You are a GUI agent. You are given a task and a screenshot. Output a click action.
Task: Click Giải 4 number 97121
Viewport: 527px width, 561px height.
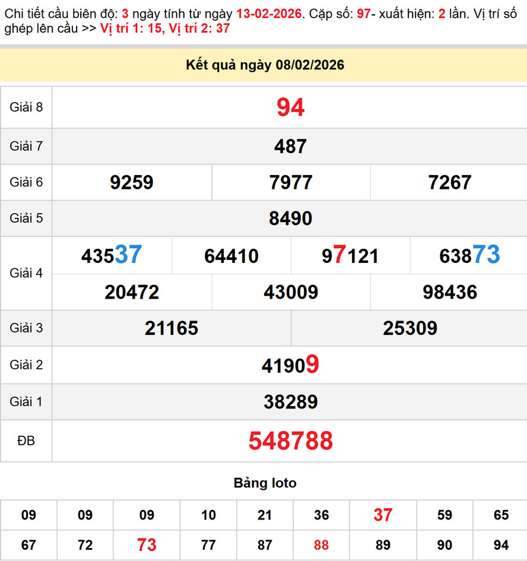coord(350,256)
